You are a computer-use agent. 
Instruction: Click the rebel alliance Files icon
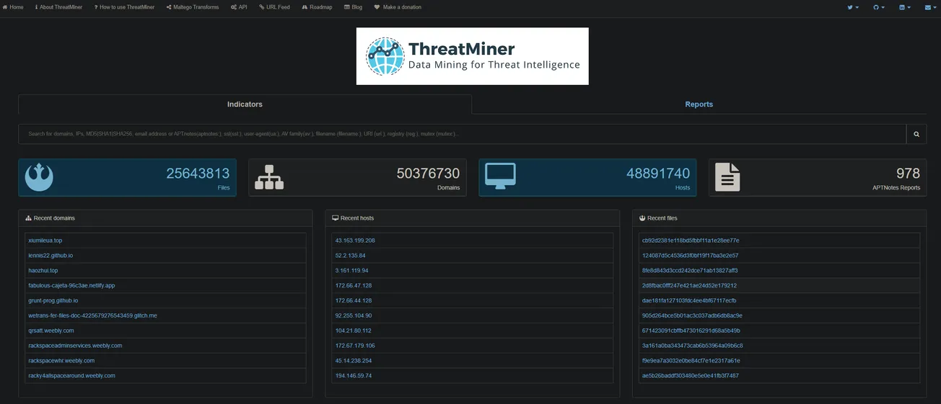click(x=40, y=177)
